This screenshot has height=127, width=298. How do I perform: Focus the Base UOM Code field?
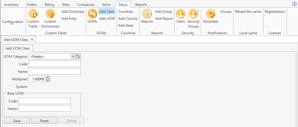click(x=45, y=101)
